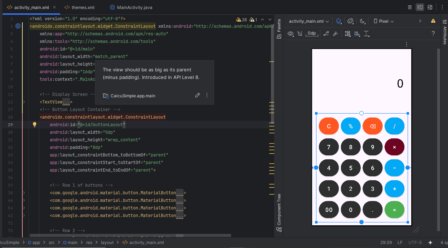Expand the collapsed TextView code on line 12

pyautogui.click(x=67, y=102)
